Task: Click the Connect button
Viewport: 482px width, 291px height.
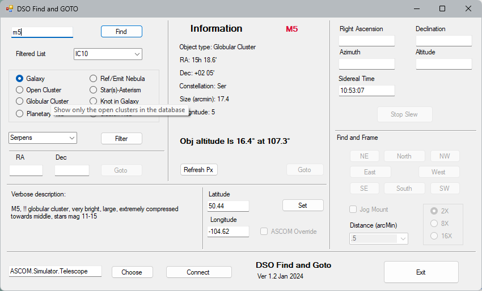Action: [x=199, y=272]
